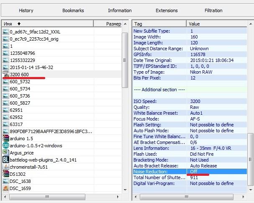
Task: Click the Date Time Original value 2015:01:21 18:06:34
Action: tap(212, 60)
